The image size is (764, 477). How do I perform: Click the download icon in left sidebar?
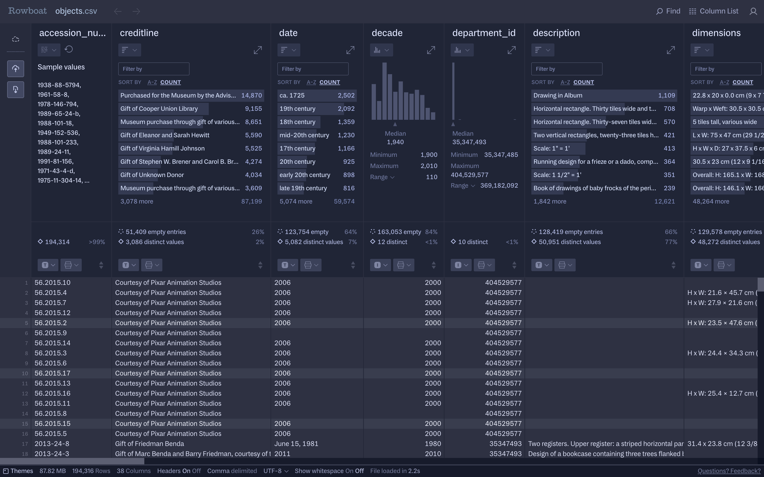tap(15, 90)
